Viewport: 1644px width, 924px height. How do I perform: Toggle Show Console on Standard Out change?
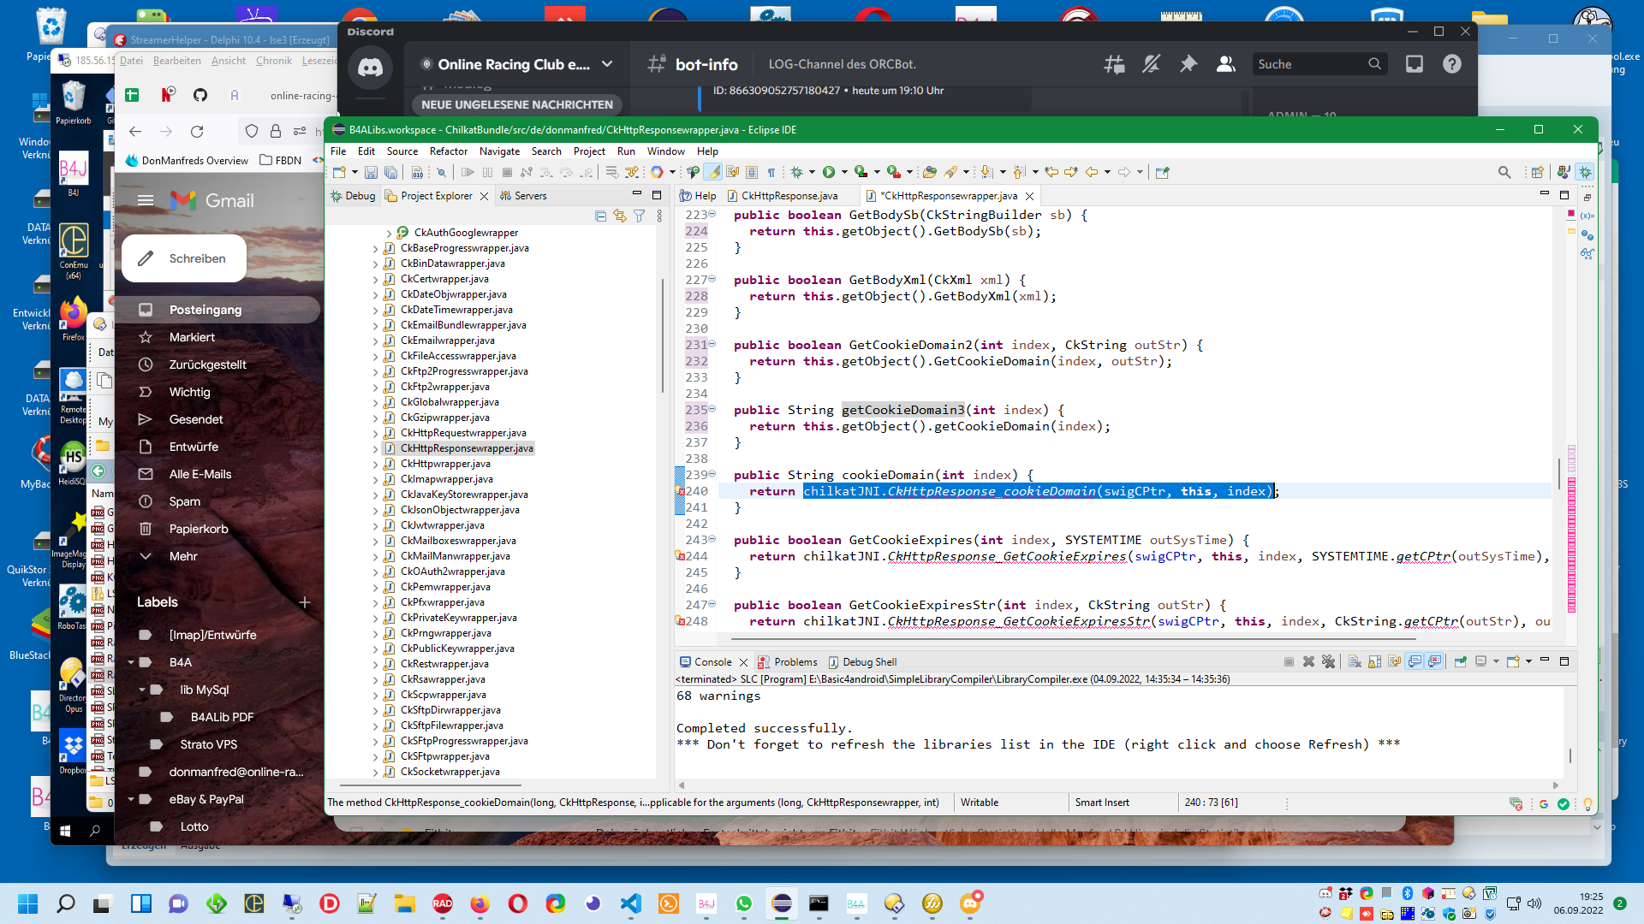click(1415, 661)
